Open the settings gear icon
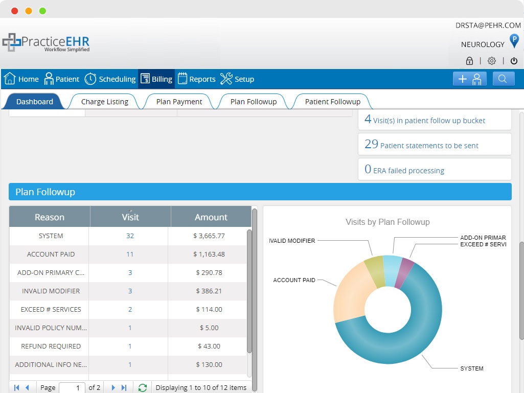 (492, 61)
